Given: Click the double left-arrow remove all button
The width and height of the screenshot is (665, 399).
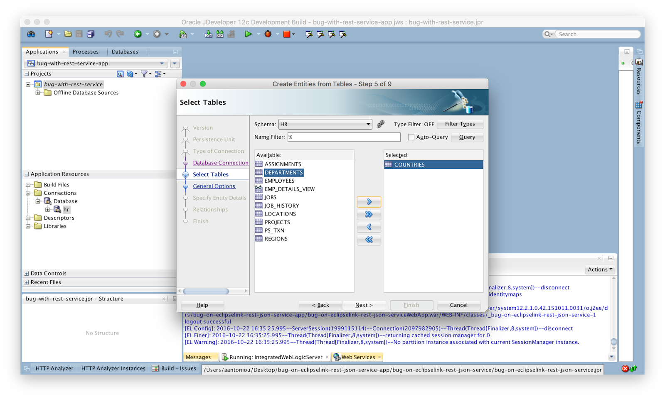Looking at the screenshot, I should [x=369, y=240].
